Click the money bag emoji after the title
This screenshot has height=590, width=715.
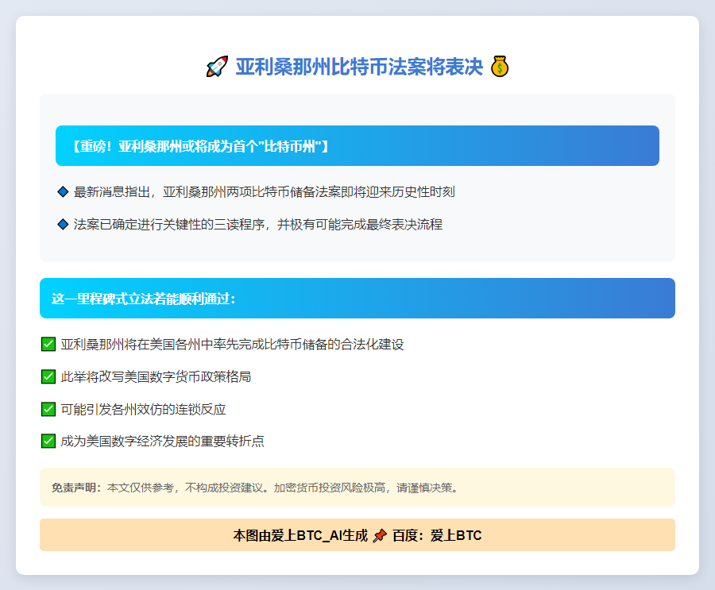point(500,67)
